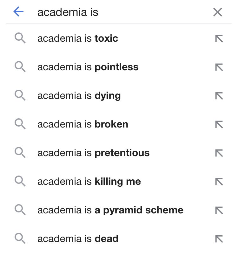Insert 'academia is pointless' via its arrow icon
This screenshot has height=256, width=238.
coord(219,67)
